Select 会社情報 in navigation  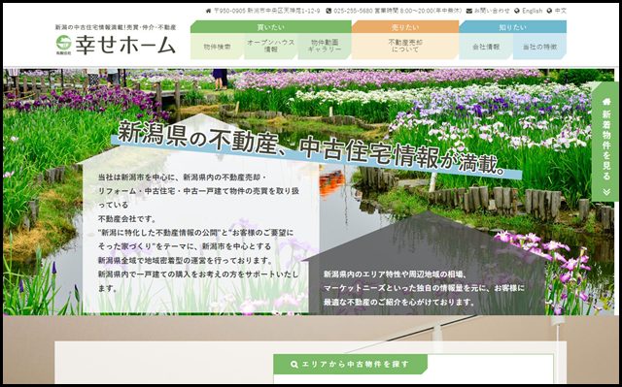(486, 47)
